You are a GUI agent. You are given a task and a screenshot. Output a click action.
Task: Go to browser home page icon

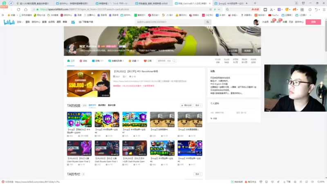[x=26, y=9]
